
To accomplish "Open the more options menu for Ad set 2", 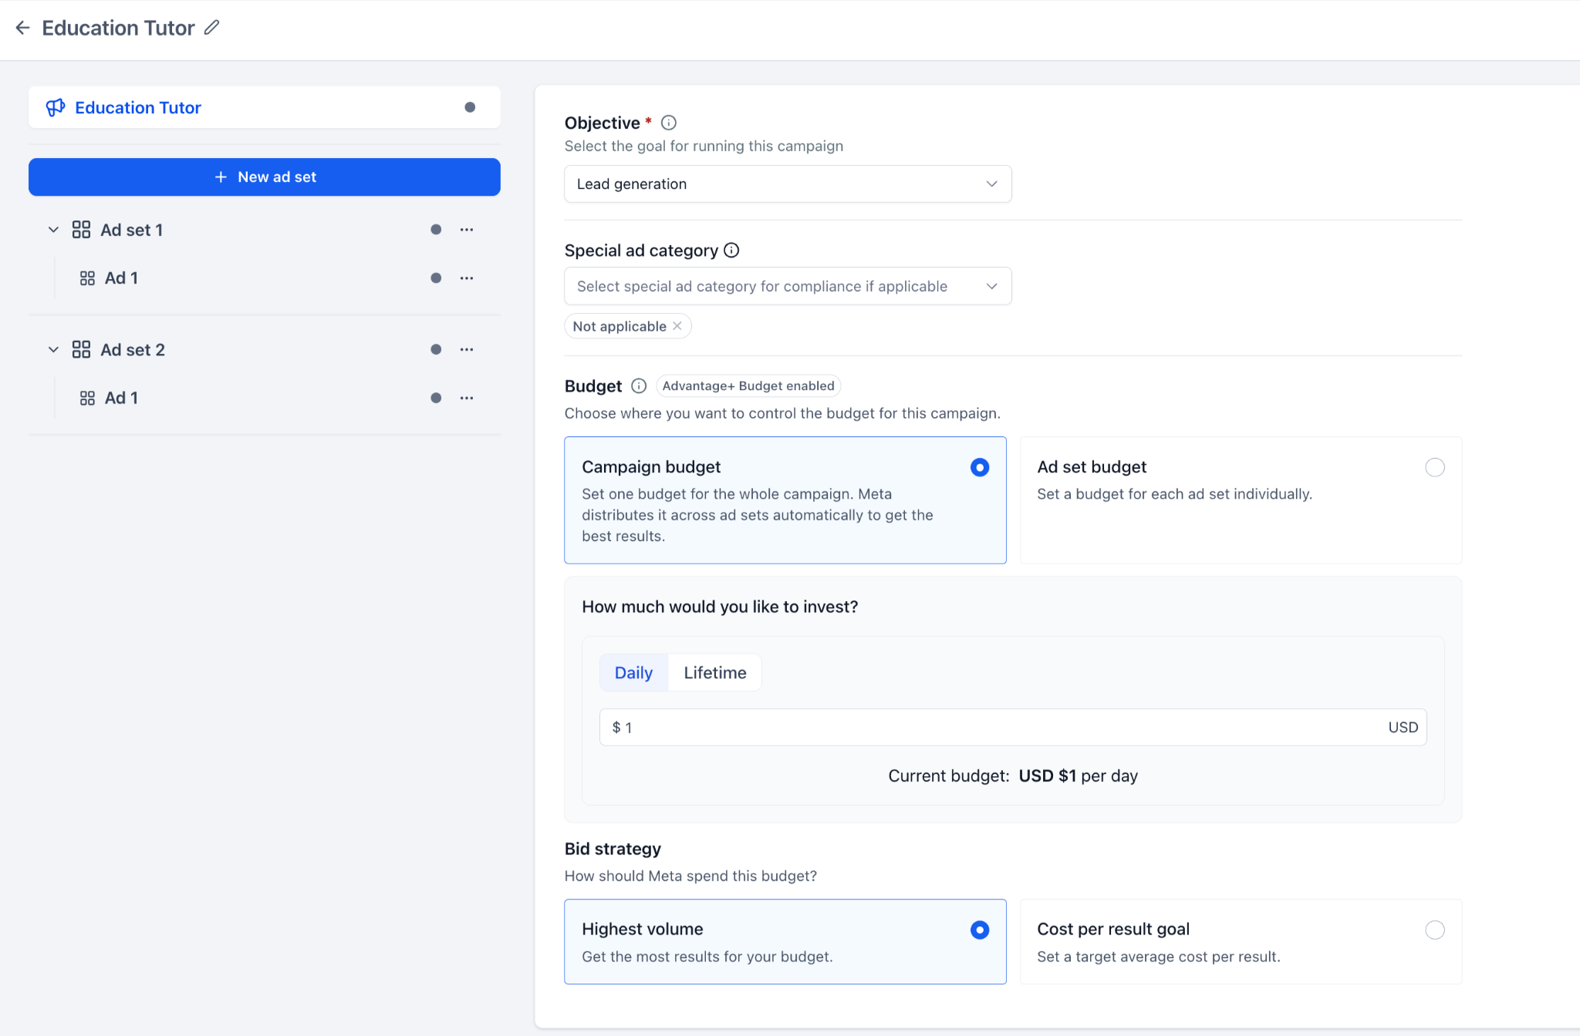I will pyautogui.click(x=467, y=349).
